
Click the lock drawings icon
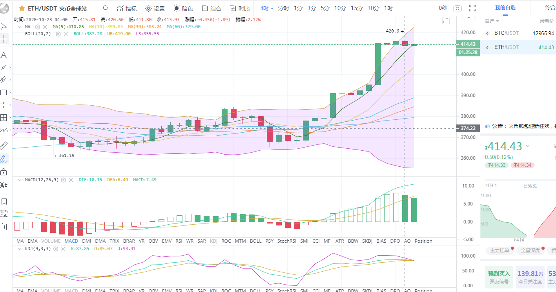click(x=4, y=172)
